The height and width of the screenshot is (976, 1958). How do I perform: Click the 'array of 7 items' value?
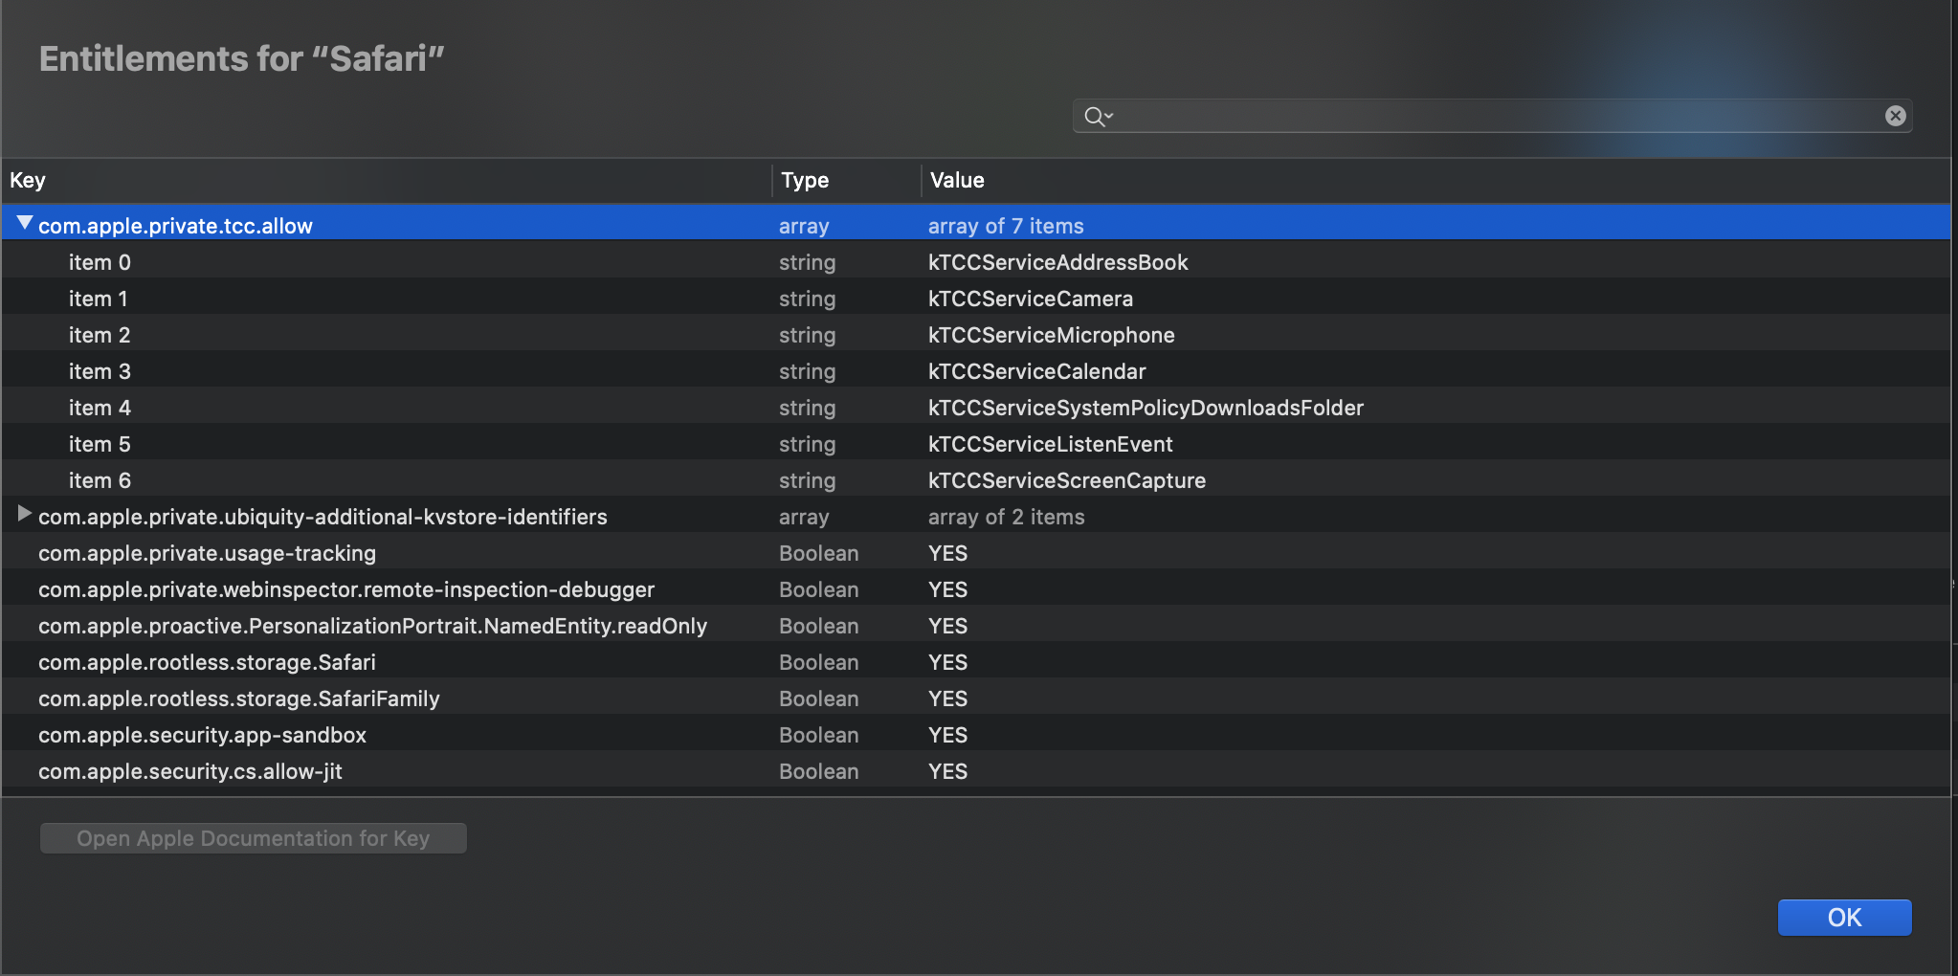tap(1006, 226)
